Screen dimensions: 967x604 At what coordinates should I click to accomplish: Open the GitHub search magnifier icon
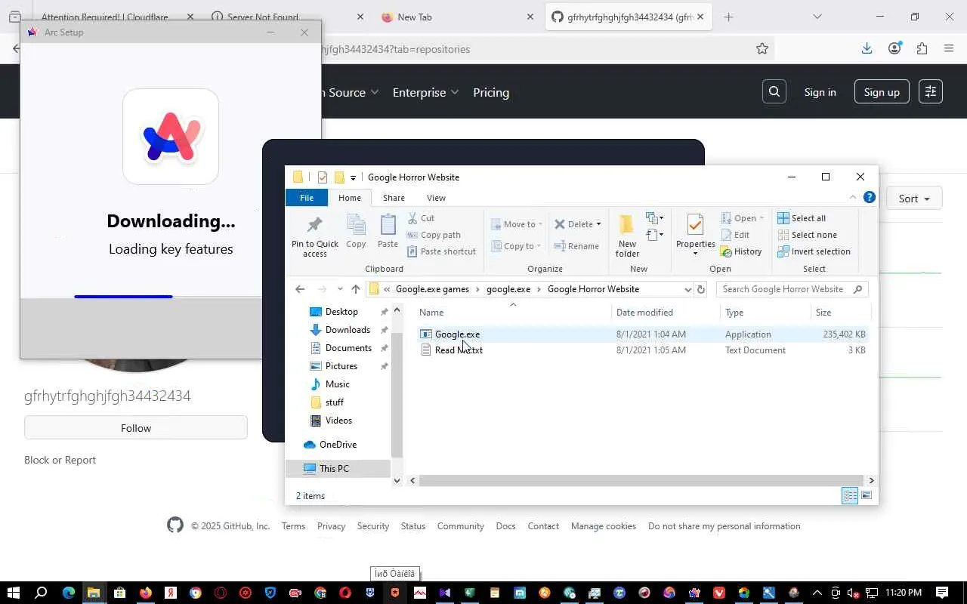pos(774,92)
